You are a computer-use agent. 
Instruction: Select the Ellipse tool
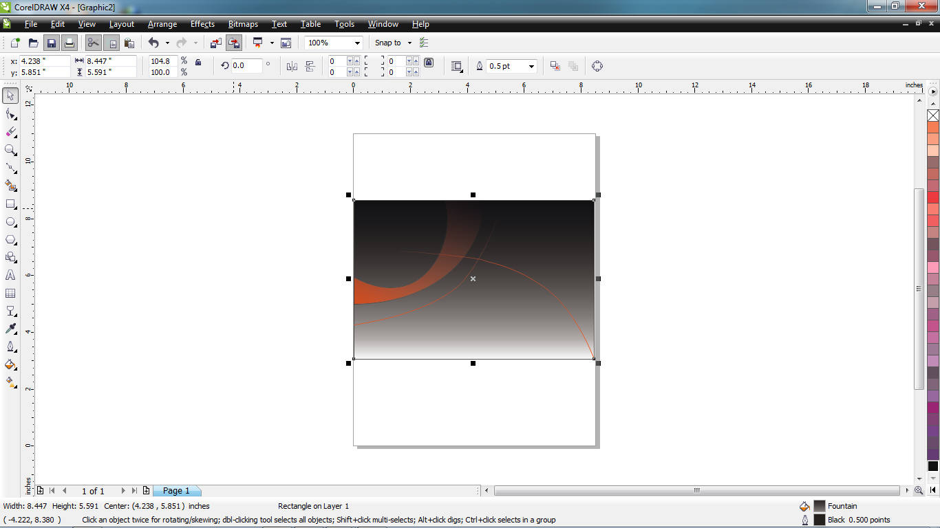tap(10, 221)
